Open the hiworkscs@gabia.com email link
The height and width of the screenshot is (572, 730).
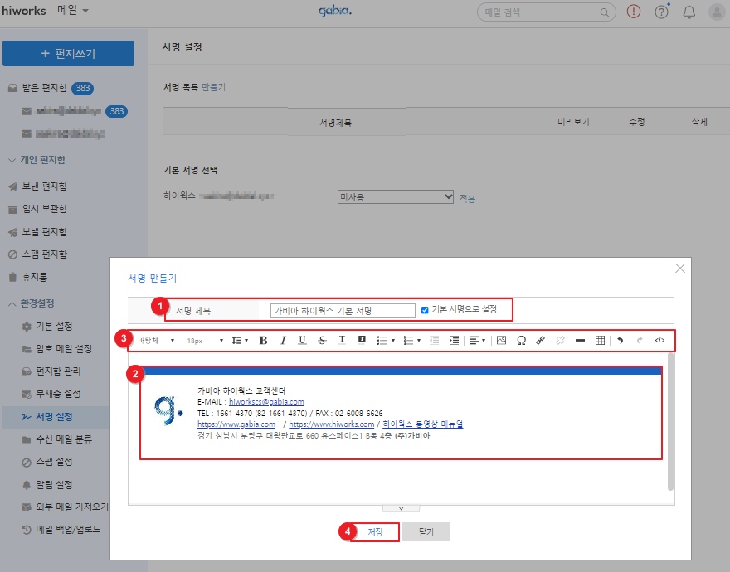tap(266, 402)
